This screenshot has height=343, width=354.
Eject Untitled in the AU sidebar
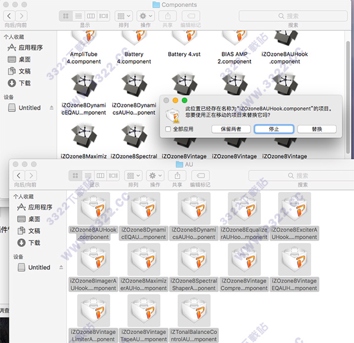click(61, 268)
